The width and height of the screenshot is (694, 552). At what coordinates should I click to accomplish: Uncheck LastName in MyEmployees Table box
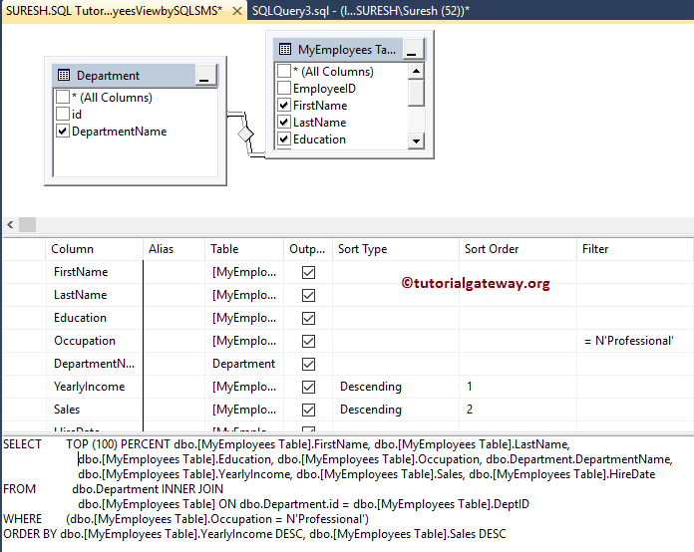click(284, 122)
